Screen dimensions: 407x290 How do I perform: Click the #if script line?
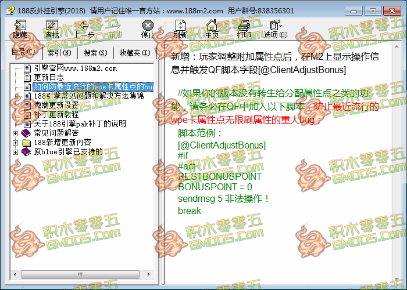pyautogui.click(x=183, y=156)
